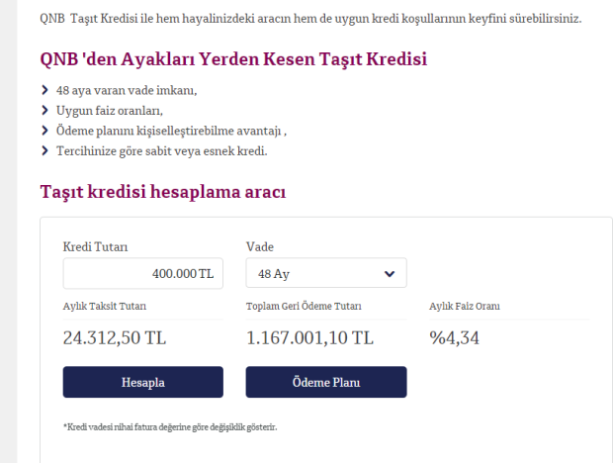Click the 'Aylık Faiz Oranı' label
Image resolution: width=613 pixels, height=463 pixels.
(x=465, y=306)
